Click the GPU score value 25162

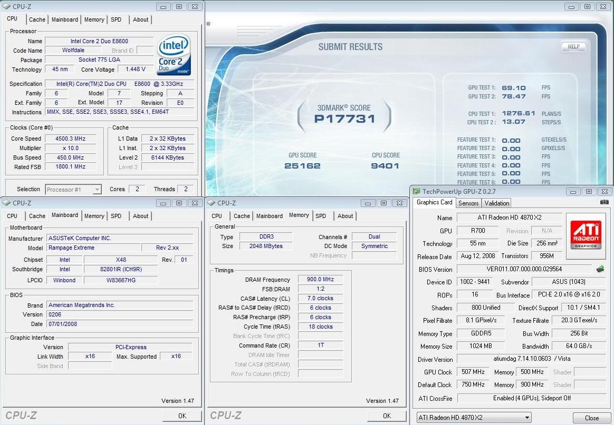302,166
